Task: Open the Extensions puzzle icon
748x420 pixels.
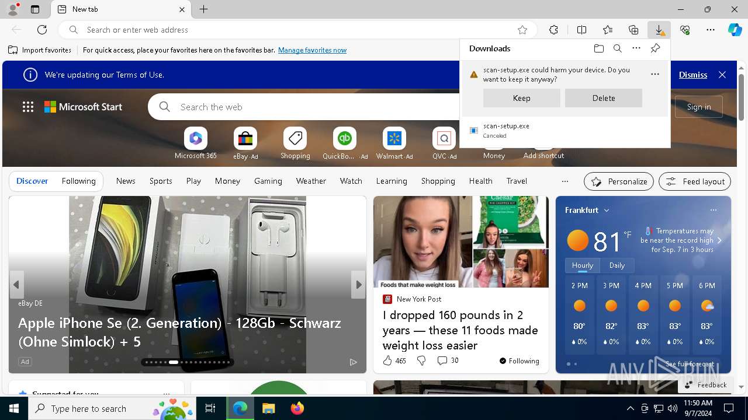Action: coord(553,30)
